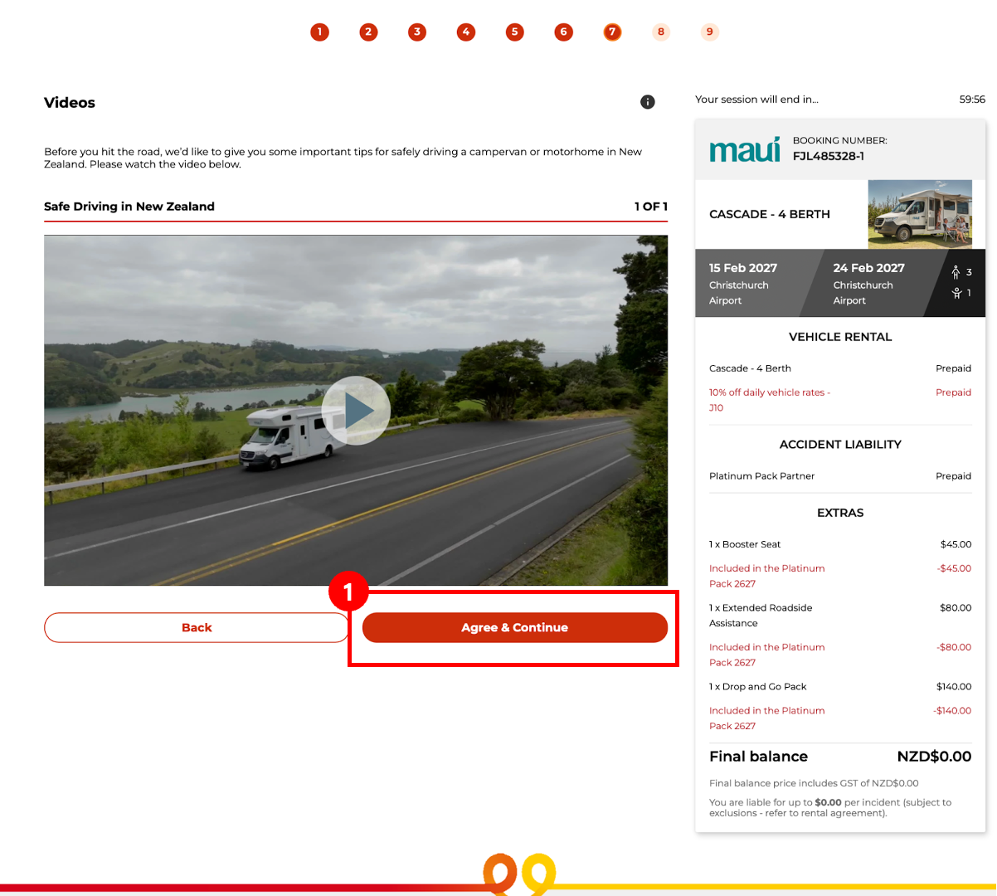Click the 1 OF 1 video counter
Image resolution: width=997 pixels, height=896 pixels.
(x=651, y=207)
